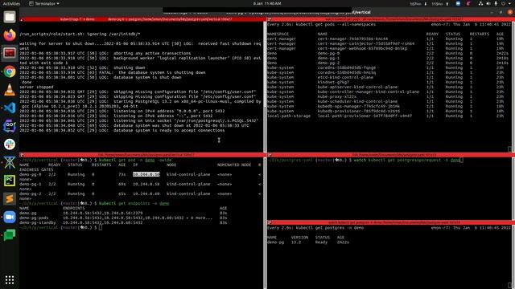This screenshot has height=289, width=515.
Task: Click 'demo-pg-standby' in the endpoints list
Action: coord(38,222)
